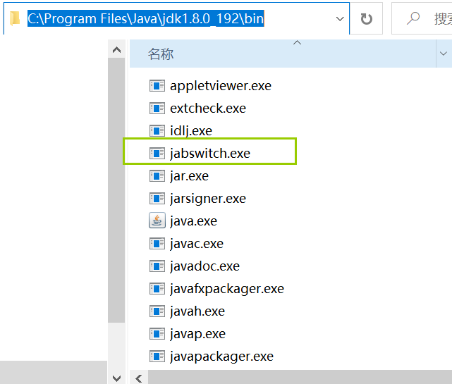Click the idlj.exe file icon

157,131
